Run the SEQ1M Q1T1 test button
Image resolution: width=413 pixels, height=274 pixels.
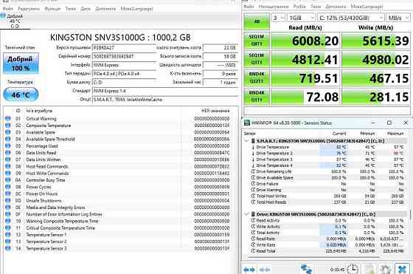tap(257, 59)
